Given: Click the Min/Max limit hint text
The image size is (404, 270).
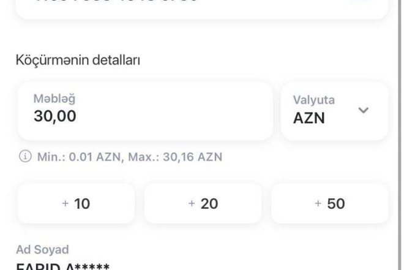Looking at the screenshot, I should pyautogui.click(x=130, y=157).
